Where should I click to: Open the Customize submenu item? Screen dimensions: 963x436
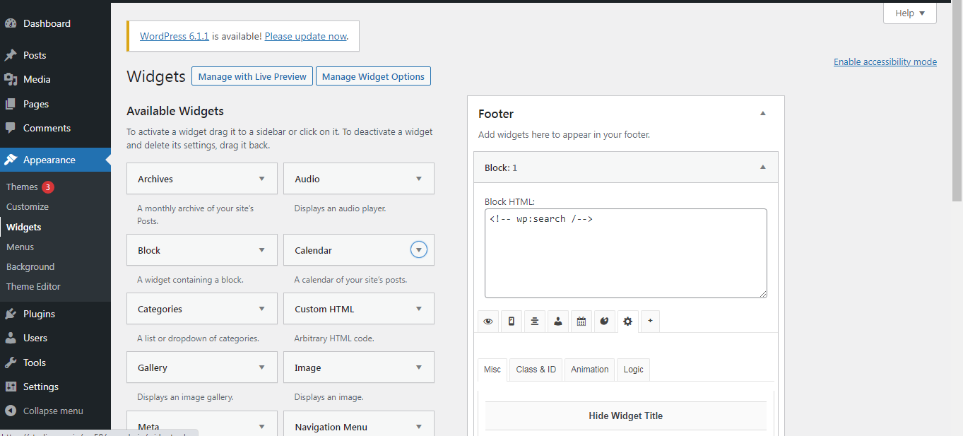coord(28,207)
